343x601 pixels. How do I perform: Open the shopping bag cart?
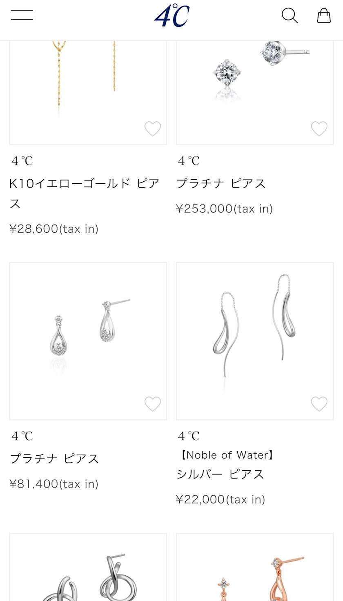(324, 16)
